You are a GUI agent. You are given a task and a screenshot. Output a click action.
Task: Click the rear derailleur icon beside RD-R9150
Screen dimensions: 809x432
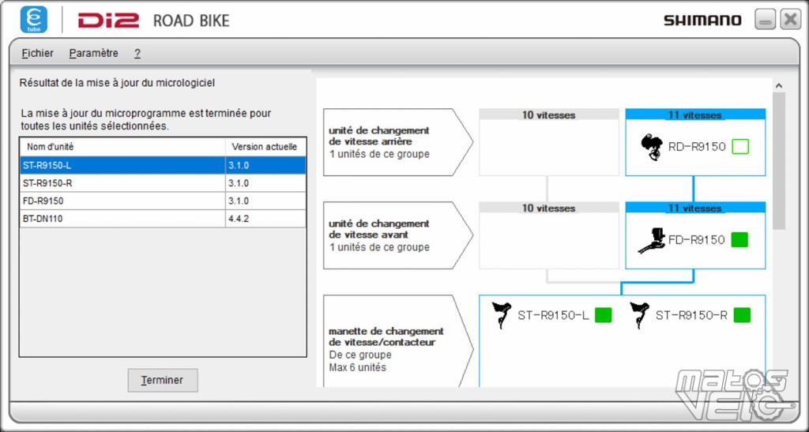click(x=652, y=148)
